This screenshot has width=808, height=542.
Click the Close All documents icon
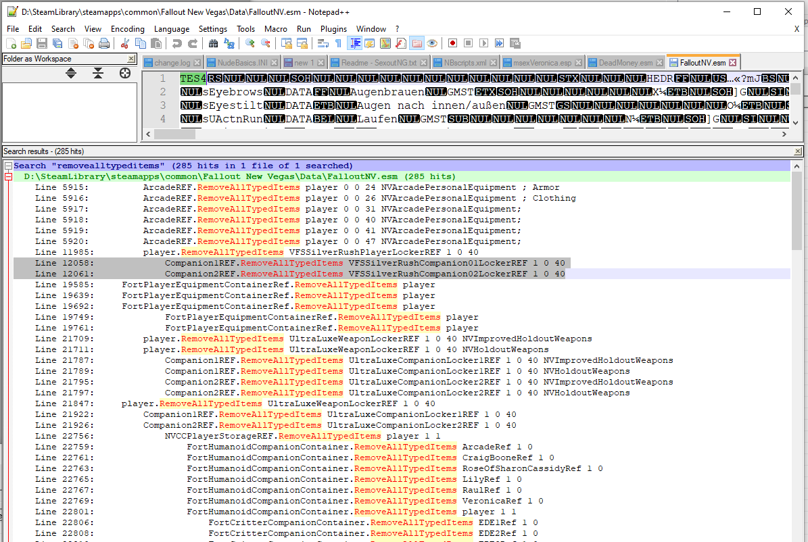coord(89,43)
